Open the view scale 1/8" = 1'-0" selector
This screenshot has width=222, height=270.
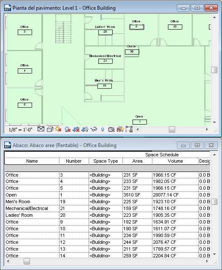click(21, 130)
